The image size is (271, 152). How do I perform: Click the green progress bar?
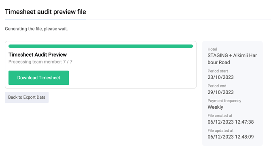point(101,46)
